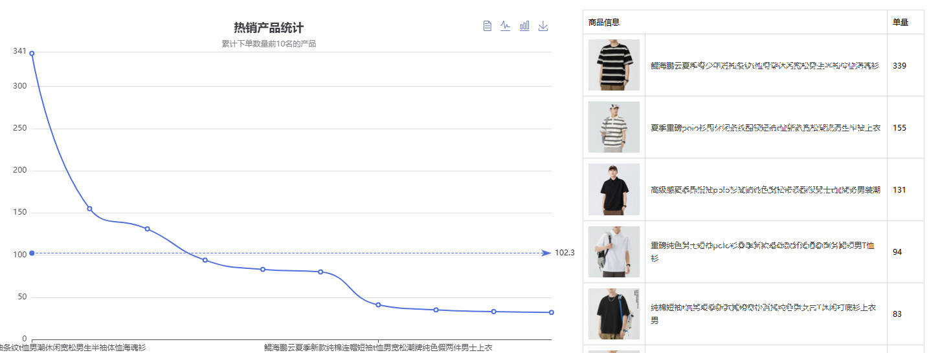Click the 单量 column header
This screenshot has height=353, width=940.
click(900, 23)
